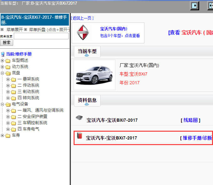Click 宝沃汽车-宝沃BXi7-2017 text in 维修手册 row
The height and width of the screenshot is (185, 213).
click(x=112, y=138)
